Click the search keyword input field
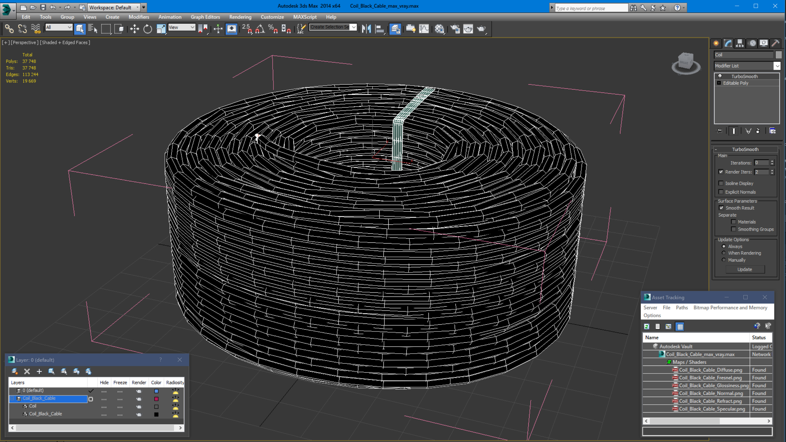 coord(591,8)
